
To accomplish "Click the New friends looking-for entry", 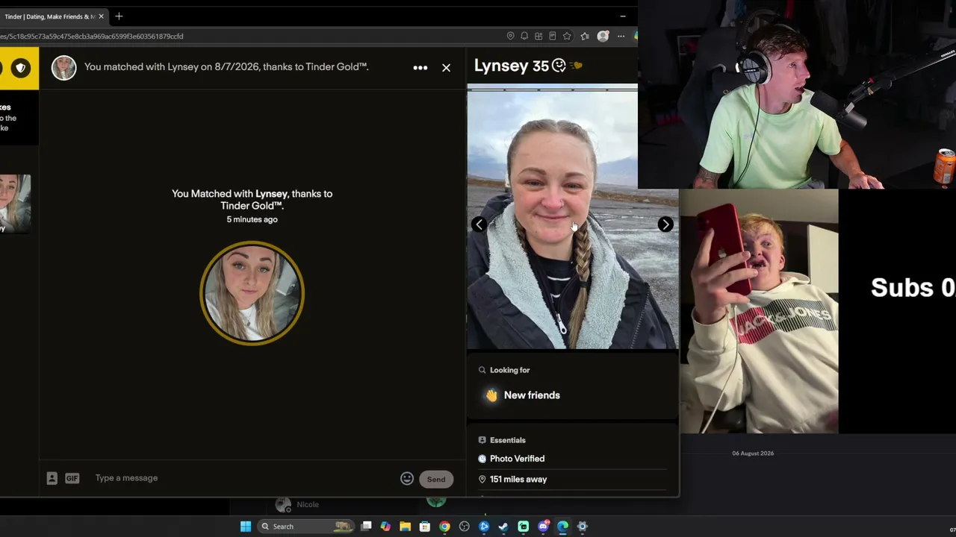I will (x=523, y=395).
